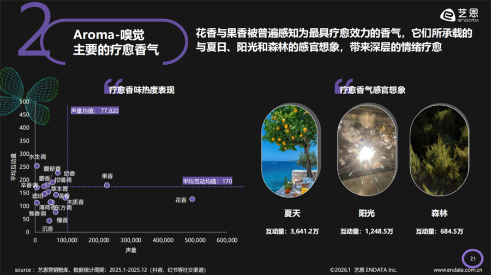Select the 果香 scatter point
The width and height of the screenshot is (491, 275).
(107, 185)
